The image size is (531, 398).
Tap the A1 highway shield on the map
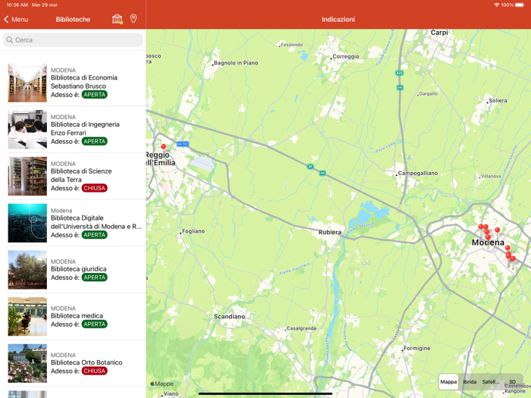click(x=310, y=167)
